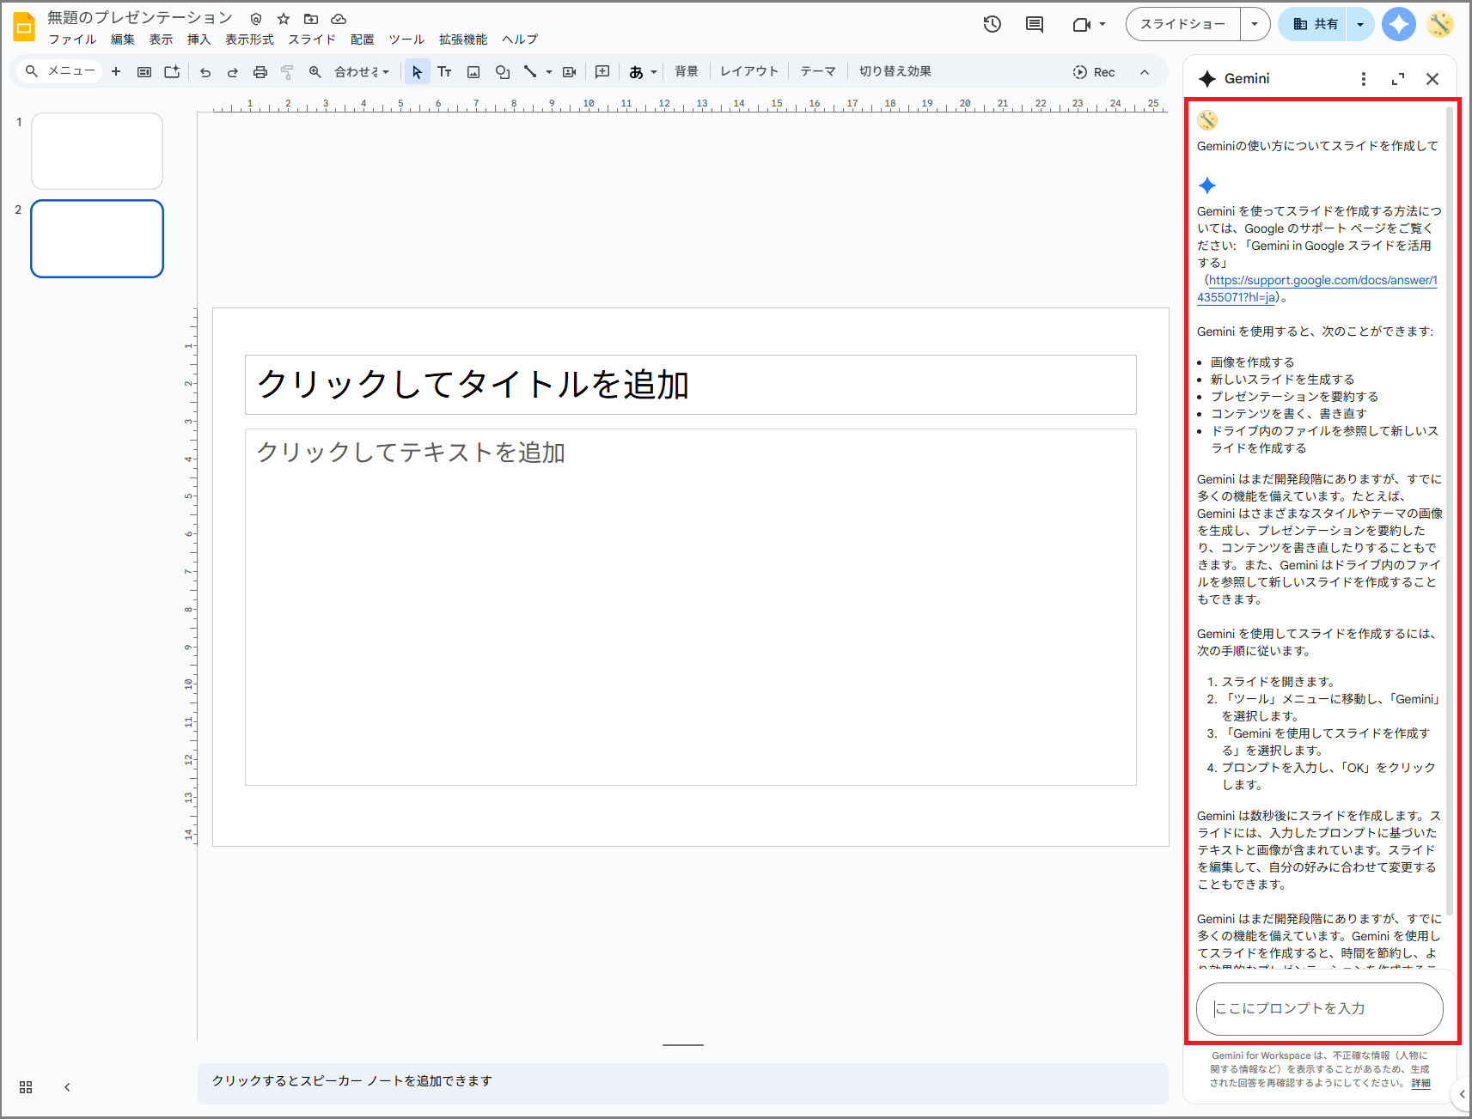Expand the Gemini panel to full size
Image resolution: width=1472 pixels, height=1119 pixels.
(x=1398, y=79)
